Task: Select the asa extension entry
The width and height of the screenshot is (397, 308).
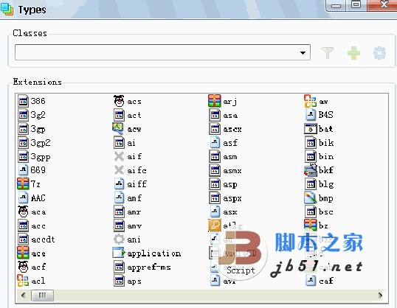Action: 224,115
